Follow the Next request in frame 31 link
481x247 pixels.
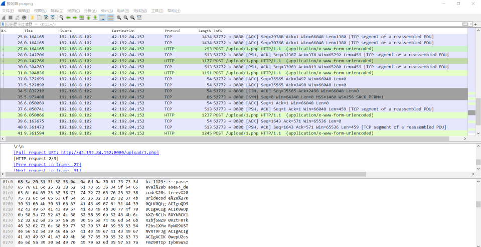(47, 170)
